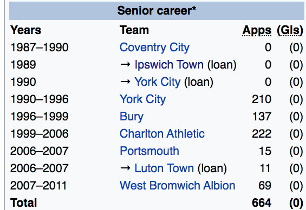Click the 1999–2006 years cell
Screen dimensions: 306x210
tap(40, 134)
